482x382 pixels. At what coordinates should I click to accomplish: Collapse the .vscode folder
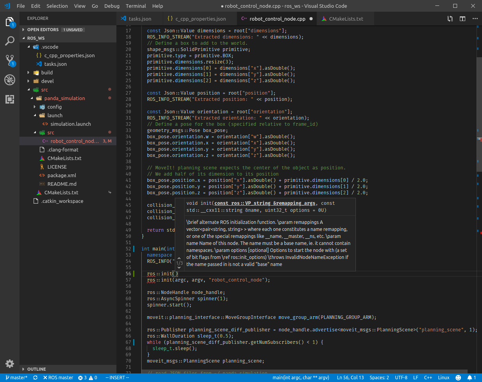pyautogui.click(x=68, y=47)
